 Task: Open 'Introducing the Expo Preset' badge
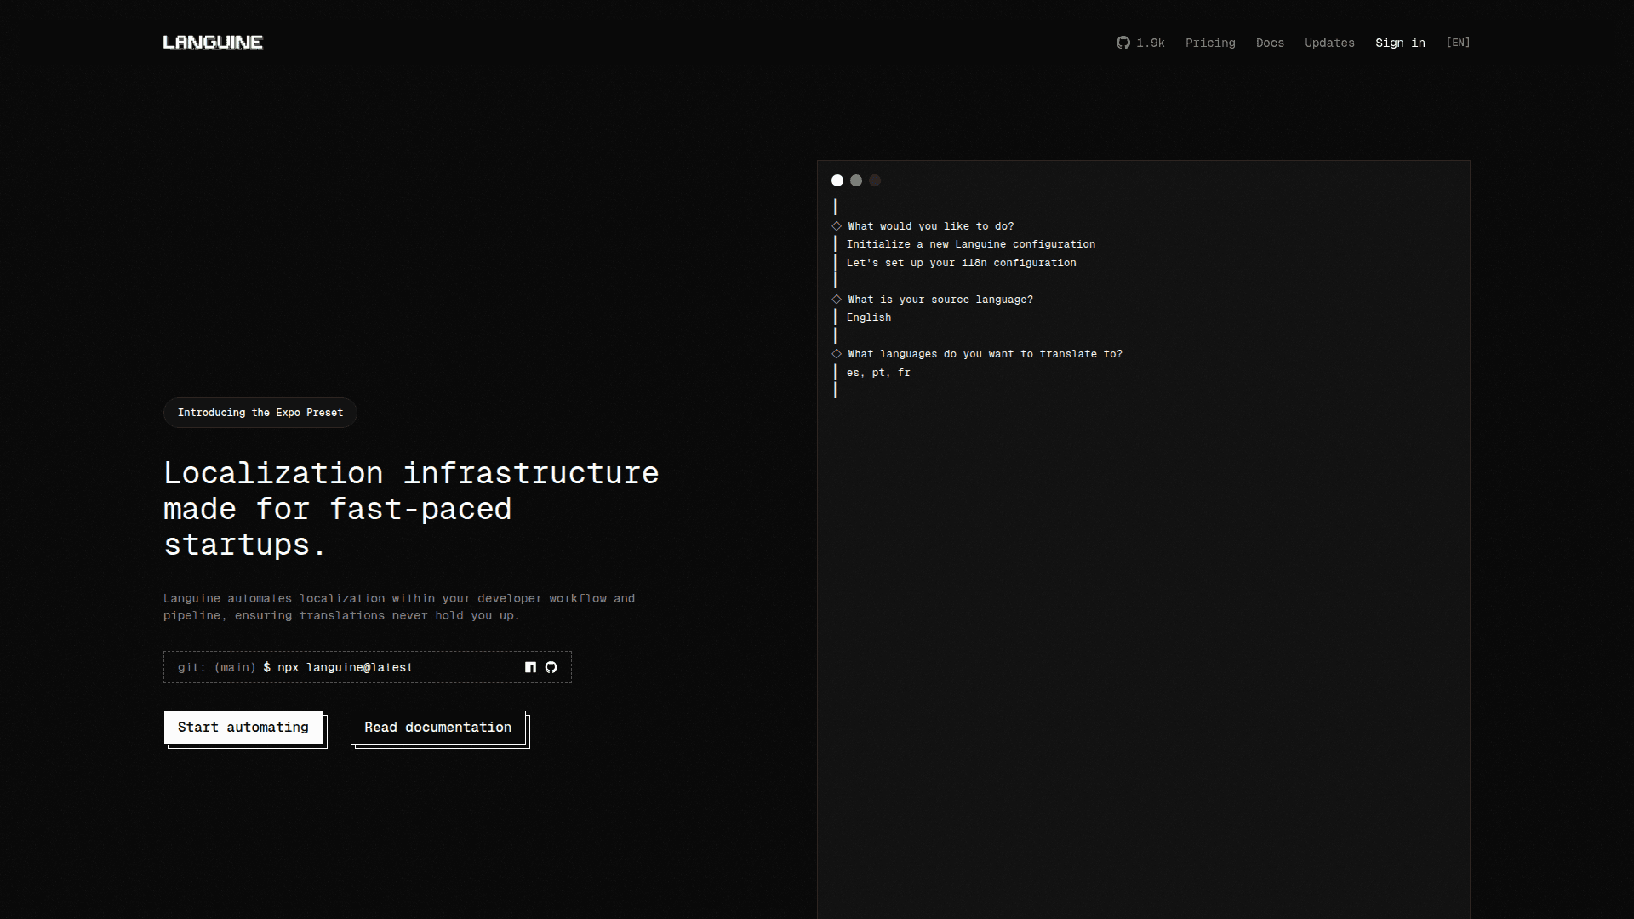[x=260, y=413]
